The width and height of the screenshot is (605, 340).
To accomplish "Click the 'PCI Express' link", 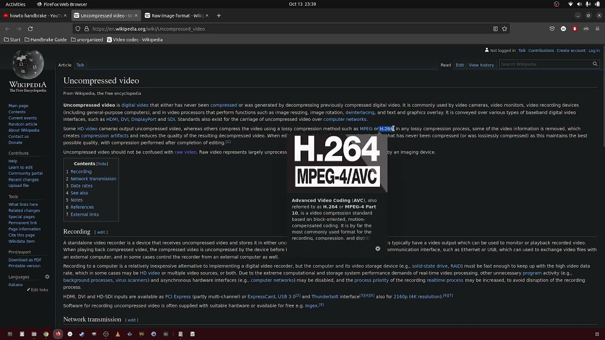I will pos(178,297).
